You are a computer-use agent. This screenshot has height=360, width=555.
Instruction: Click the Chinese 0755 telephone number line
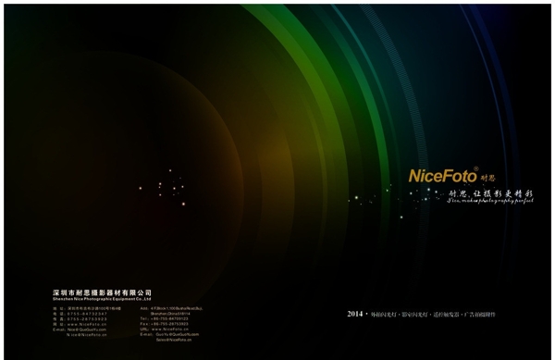tap(80, 314)
